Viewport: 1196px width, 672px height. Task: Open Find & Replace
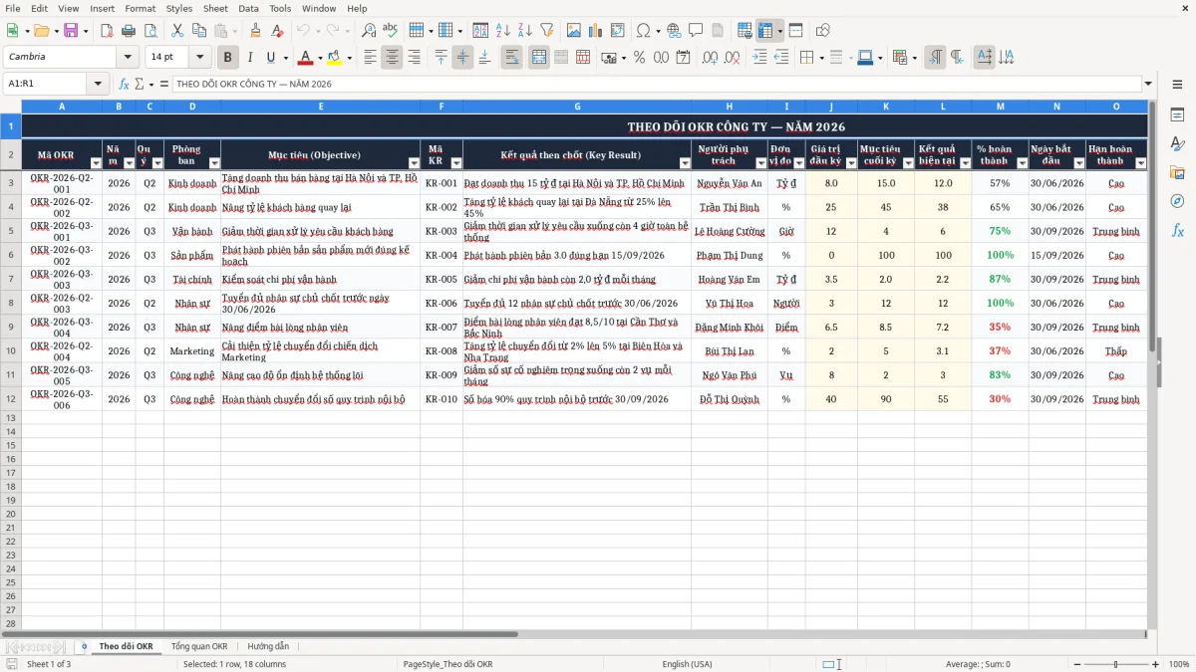coord(369,31)
